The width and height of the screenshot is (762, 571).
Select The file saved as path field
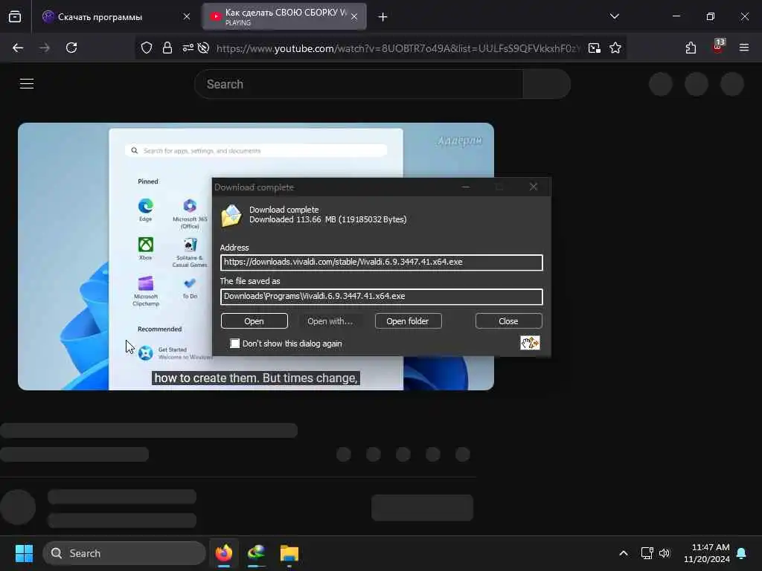click(x=382, y=296)
